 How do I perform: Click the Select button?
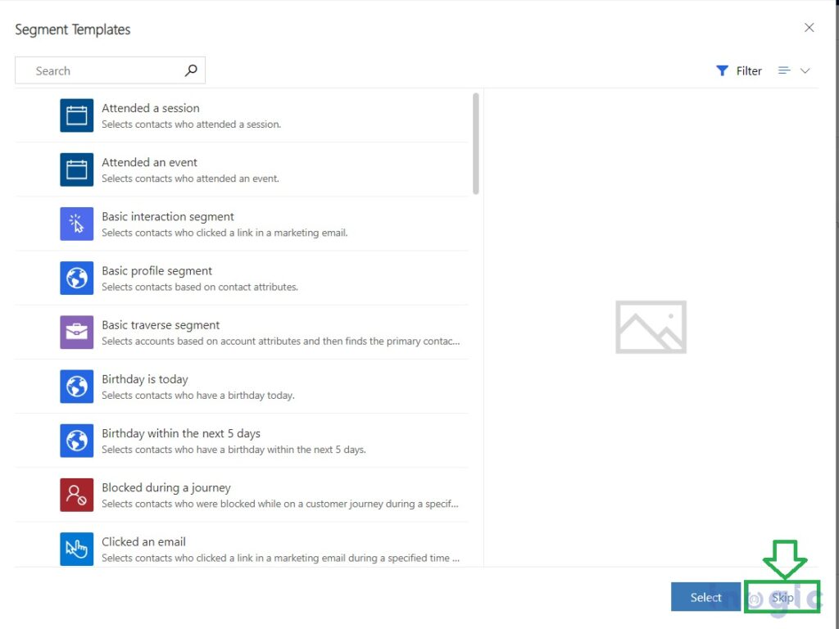coord(705,597)
